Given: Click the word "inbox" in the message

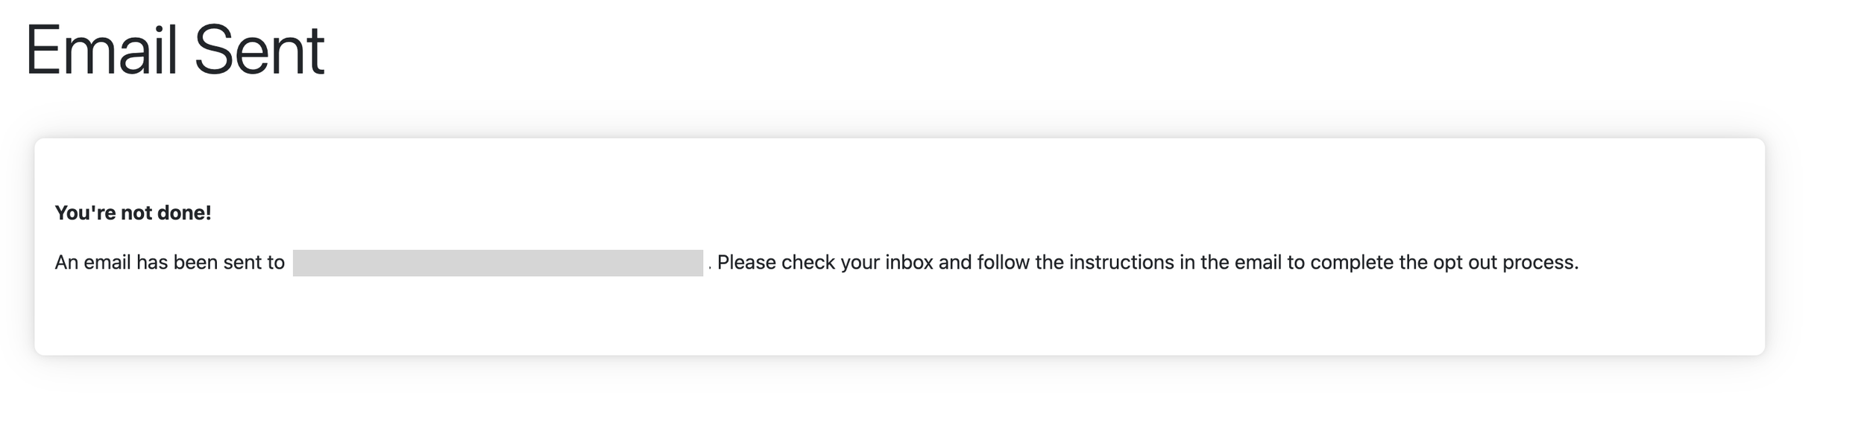Looking at the screenshot, I should coord(909,263).
